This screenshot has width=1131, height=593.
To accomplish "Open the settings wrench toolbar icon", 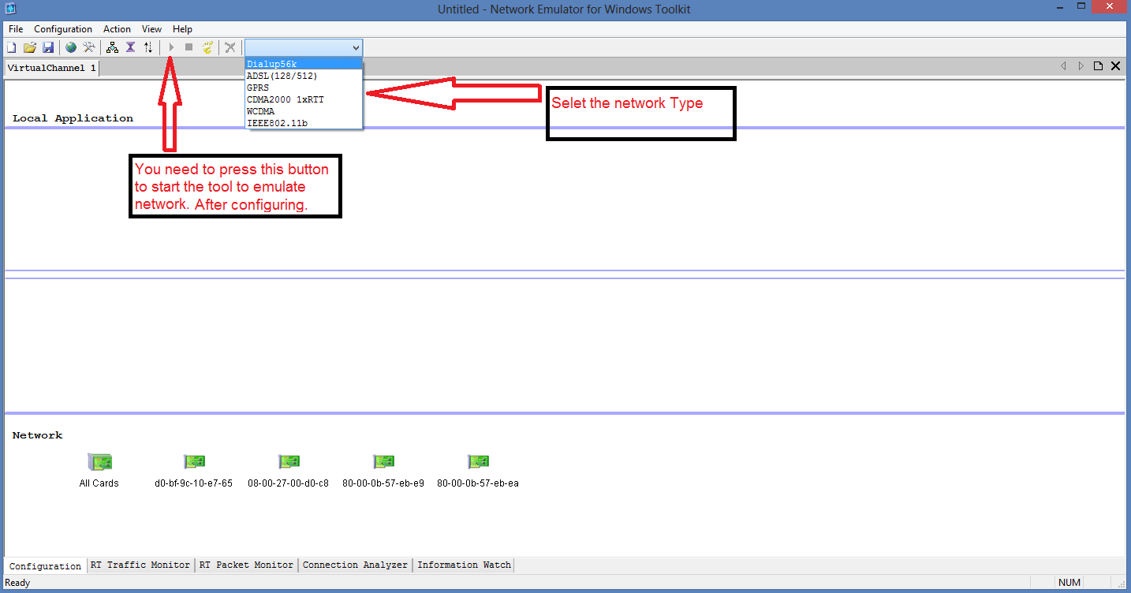I will pyautogui.click(x=89, y=47).
